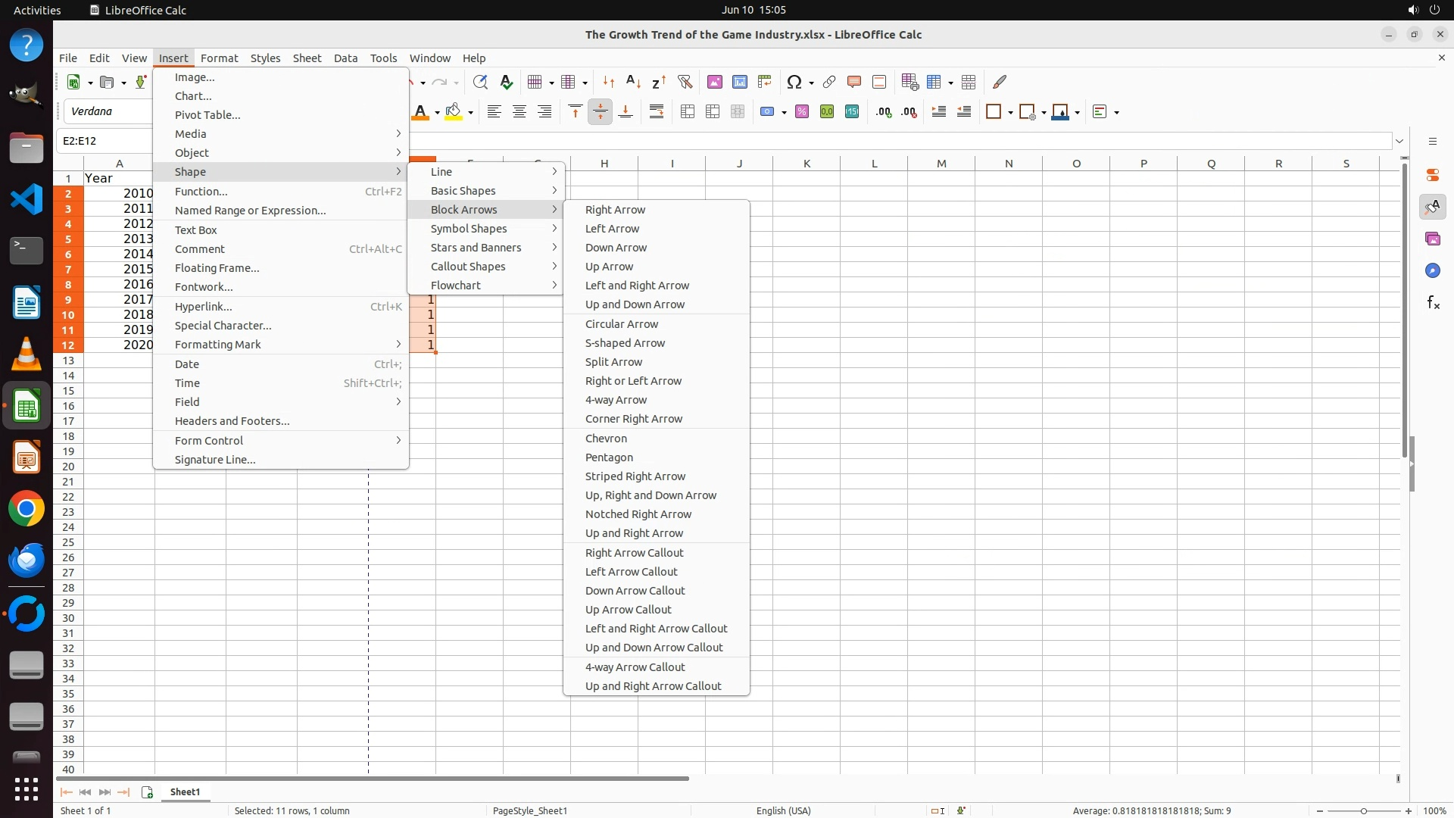The height and width of the screenshot is (818, 1454).
Task: Expand the formula bar chevron
Action: (x=1399, y=141)
